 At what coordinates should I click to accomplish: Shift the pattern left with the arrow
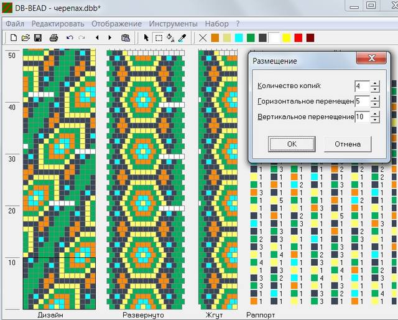[97, 38]
